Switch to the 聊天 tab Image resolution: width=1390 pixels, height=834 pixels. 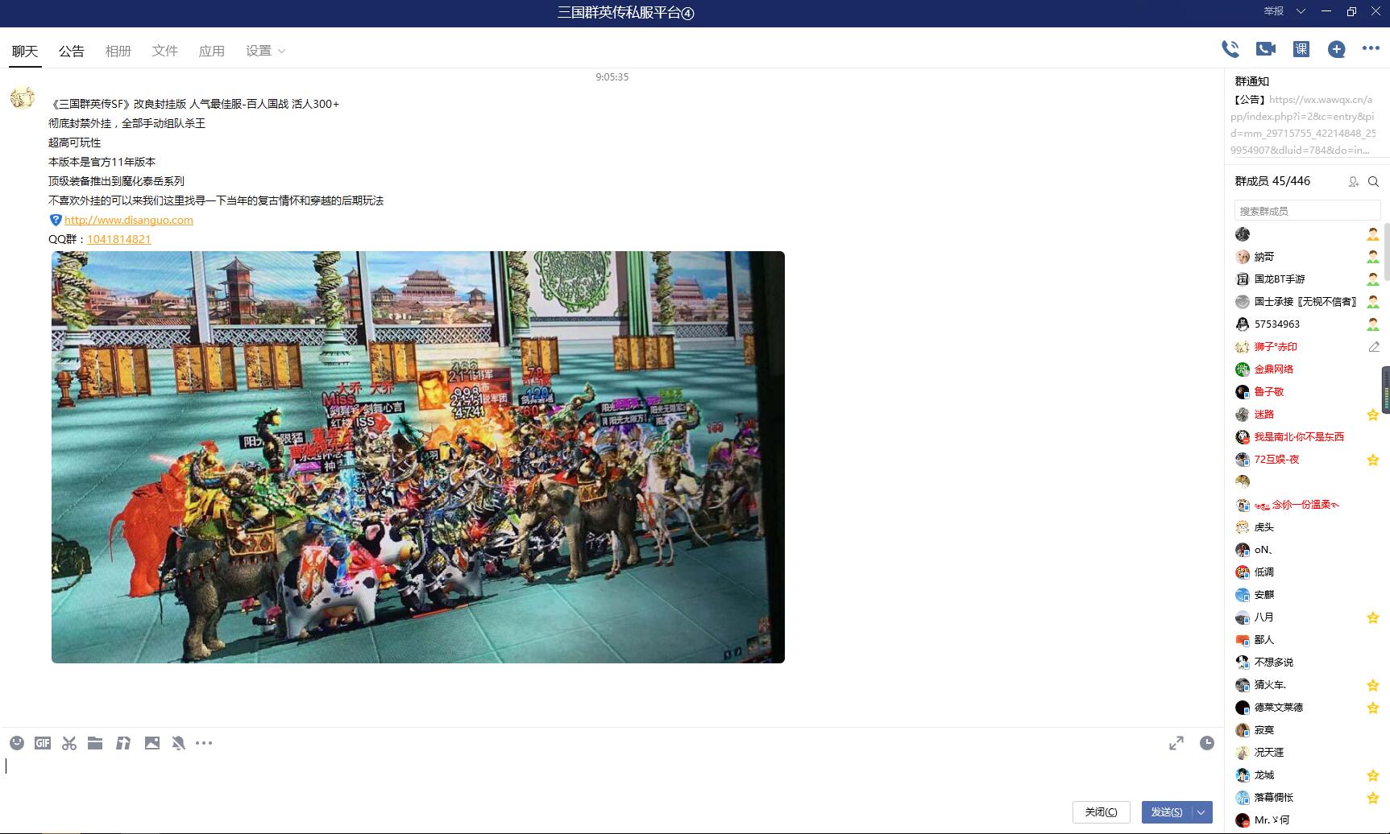coord(25,51)
